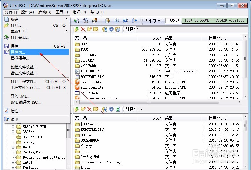Image resolution: width=251 pixels, height=170 pixels.
Task: Click the Mount to virtual drive icon
Action: tap(85, 21)
